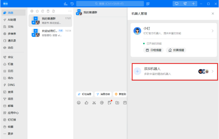Open the video call icon in title bar
The width and height of the screenshot is (219, 139).
185,4
